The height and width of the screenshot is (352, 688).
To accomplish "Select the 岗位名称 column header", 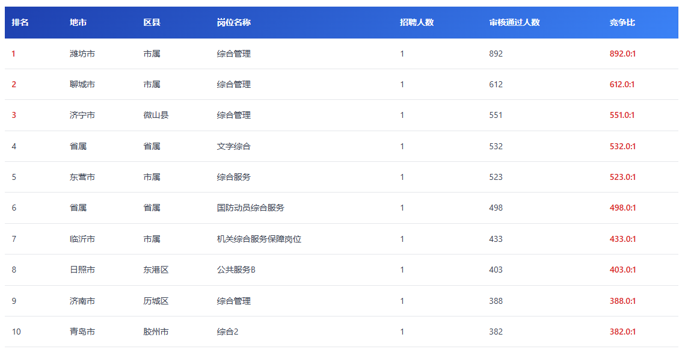I will [234, 22].
